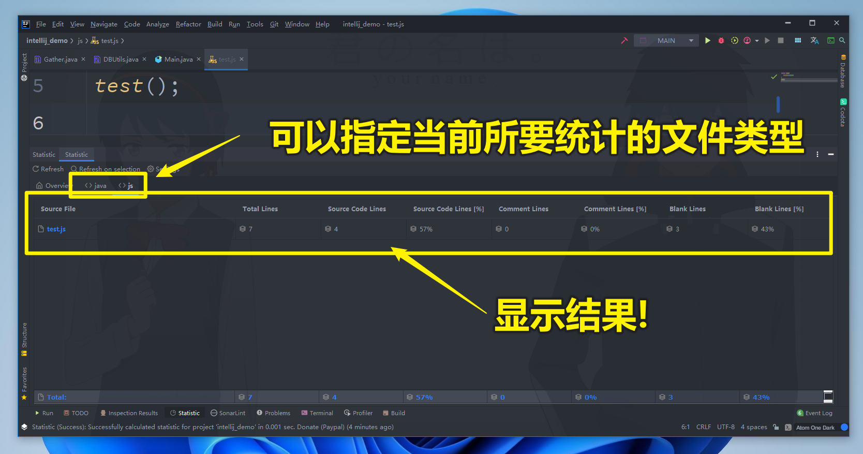Image resolution: width=863 pixels, height=454 pixels.
Task: Open the Tools menu
Action: point(255,24)
